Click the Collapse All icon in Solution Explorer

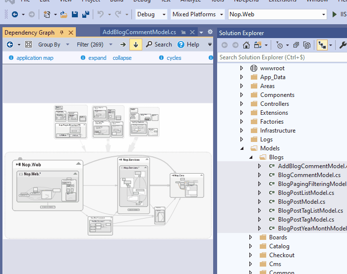pyautogui.click(x=296, y=45)
